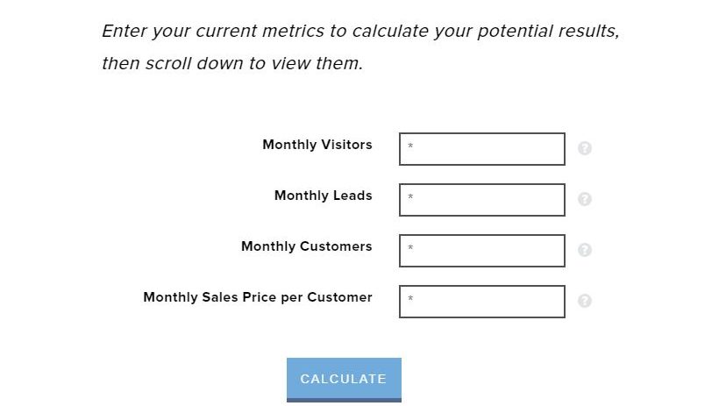Click the "Monthly Leads" label text
Screen dimensions: 726x406
(324, 196)
